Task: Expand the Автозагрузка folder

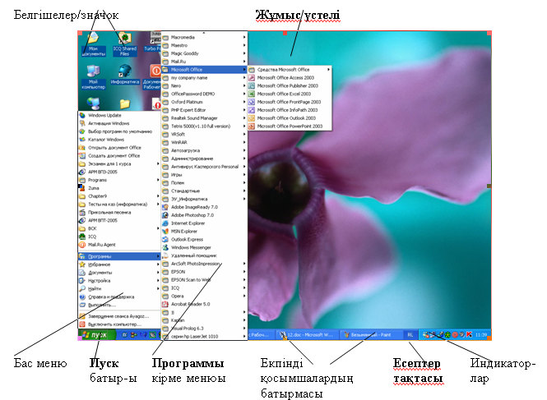Action: point(204,150)
